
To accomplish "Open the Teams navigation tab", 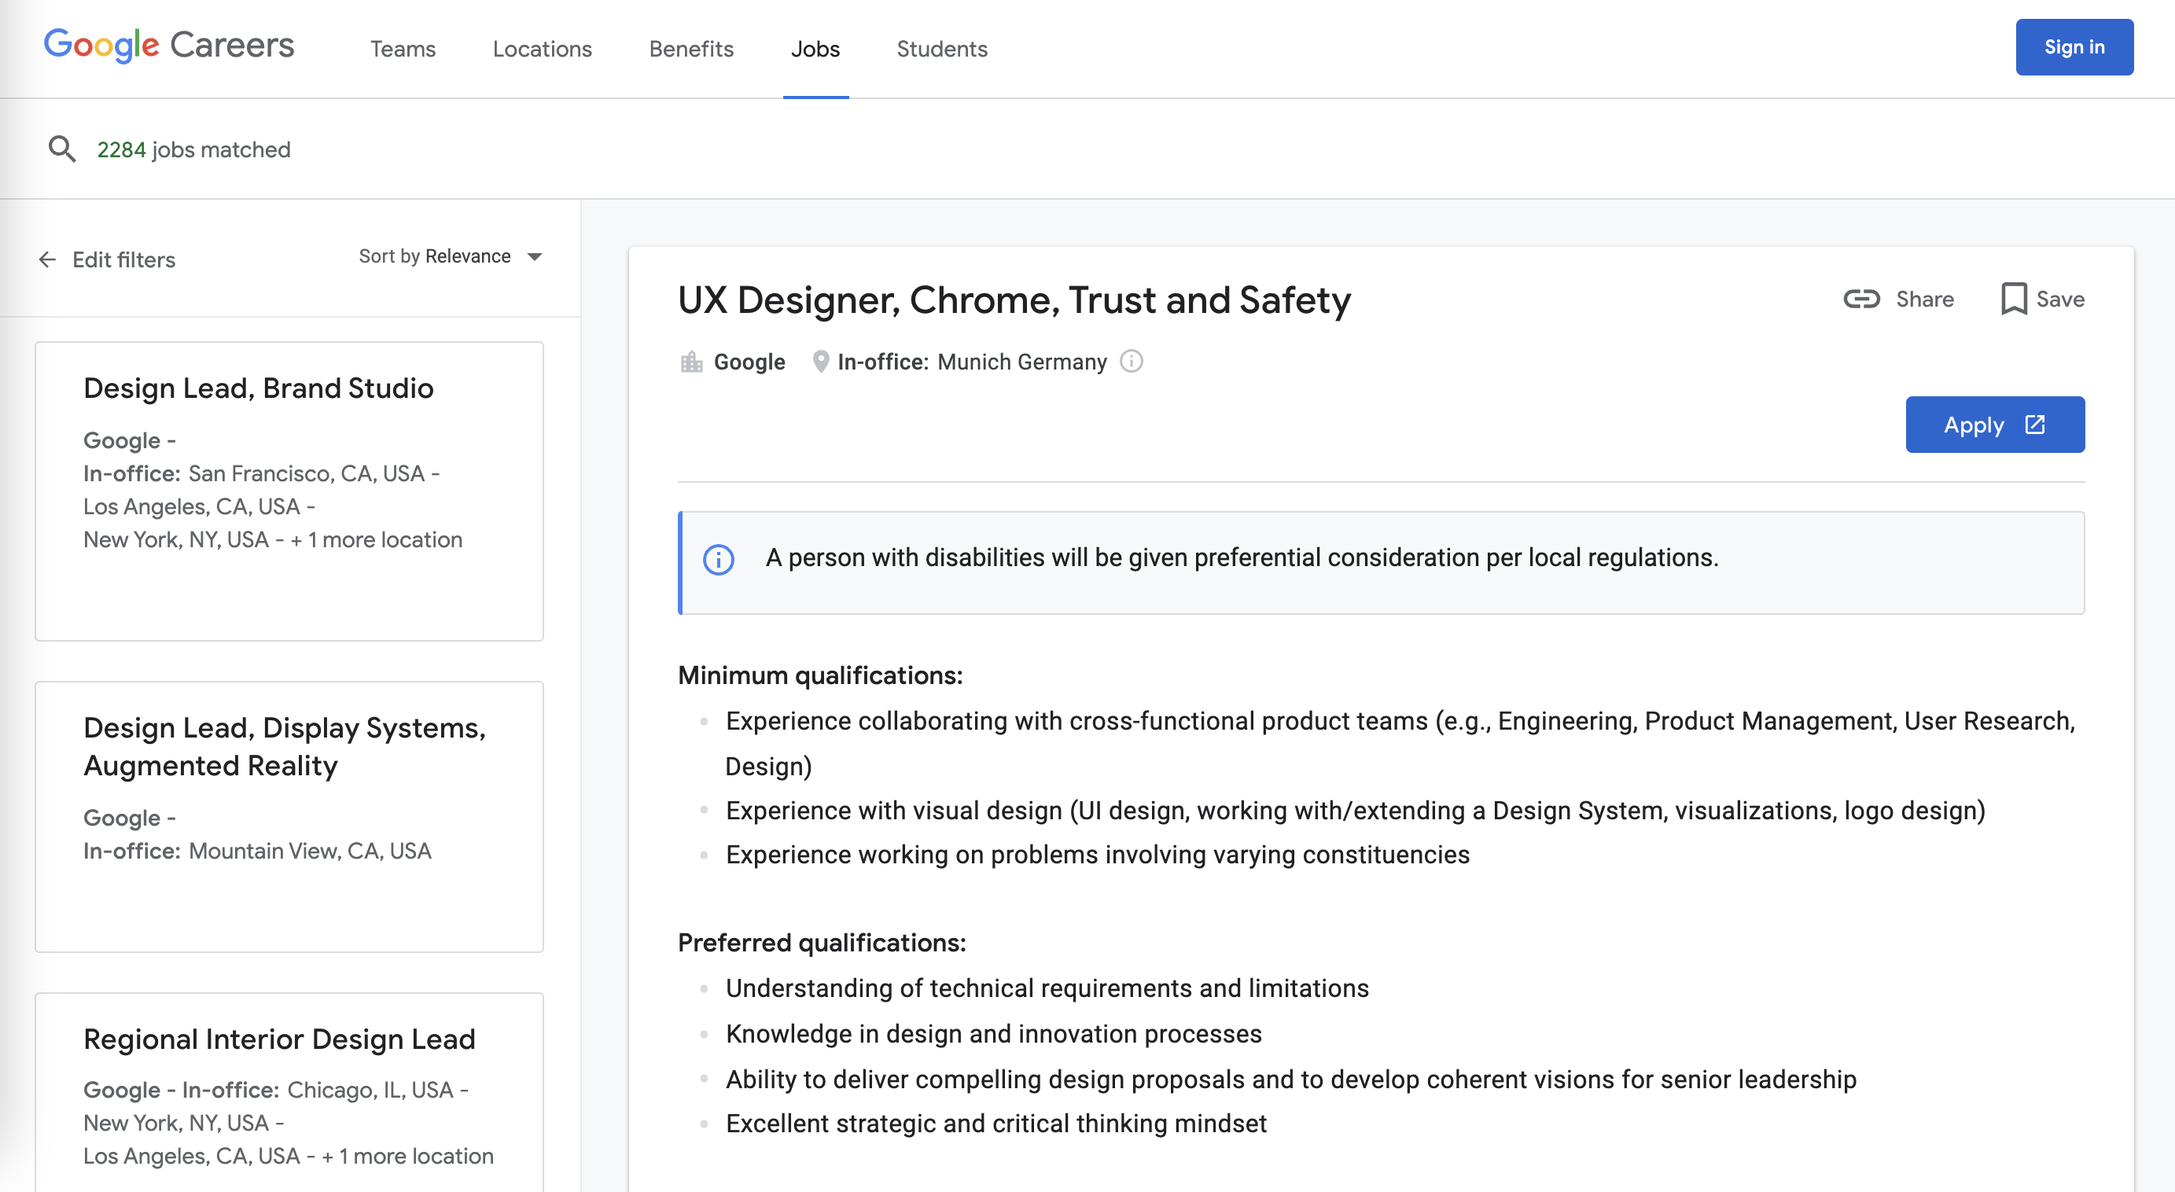I will click(x=403, y=49).
